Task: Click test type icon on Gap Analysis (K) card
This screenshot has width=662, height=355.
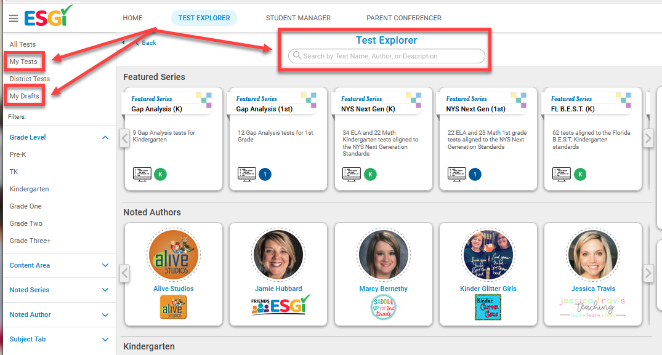Action: (142, 174)
